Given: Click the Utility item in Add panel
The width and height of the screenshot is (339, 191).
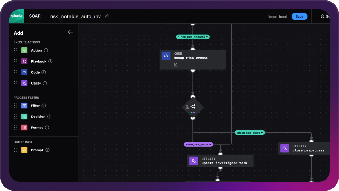Looking at the screenshot, I should 36,83.
